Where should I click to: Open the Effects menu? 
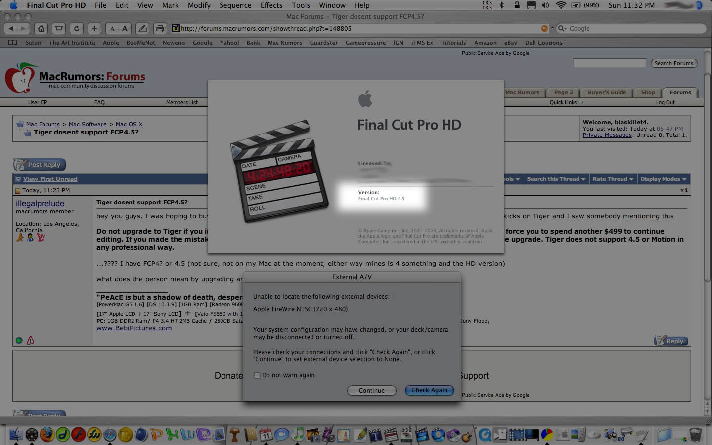[x=271, y=5]
